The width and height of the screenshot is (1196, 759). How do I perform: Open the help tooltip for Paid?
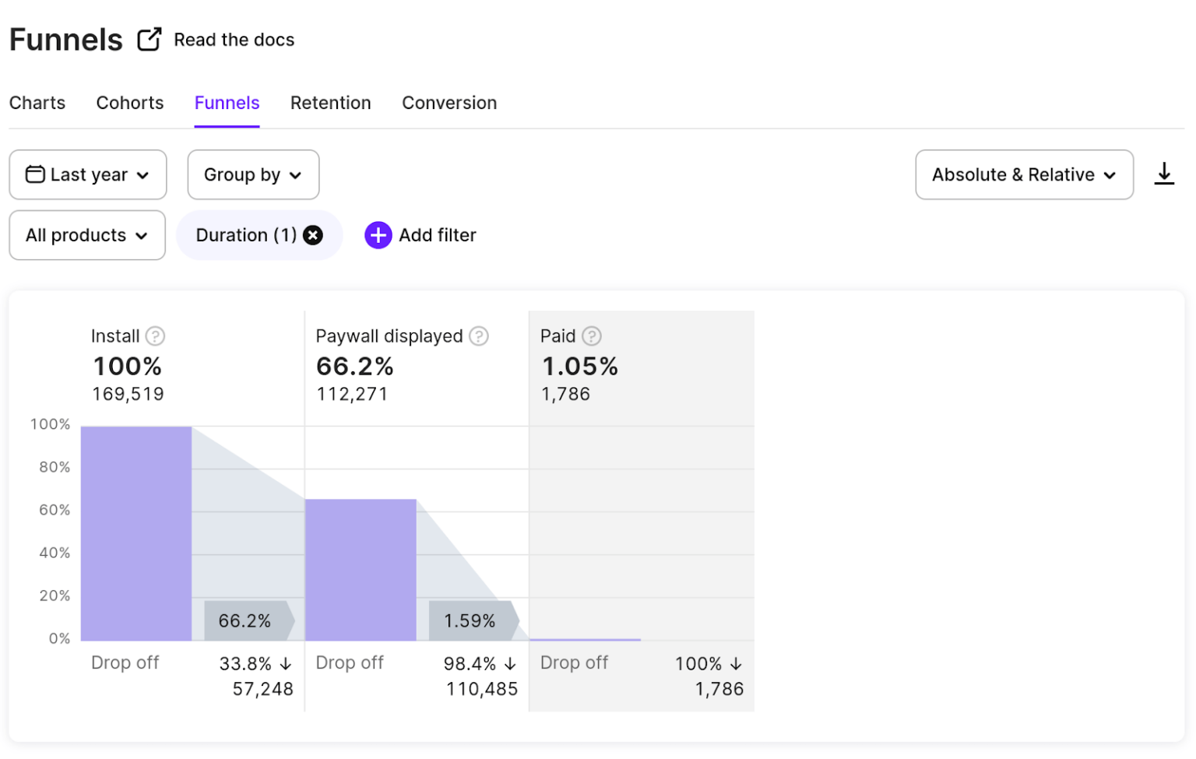[591, 336]
